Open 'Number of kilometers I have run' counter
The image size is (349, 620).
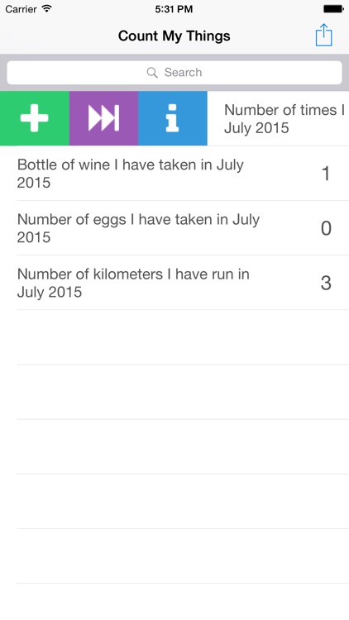[174, 283]
